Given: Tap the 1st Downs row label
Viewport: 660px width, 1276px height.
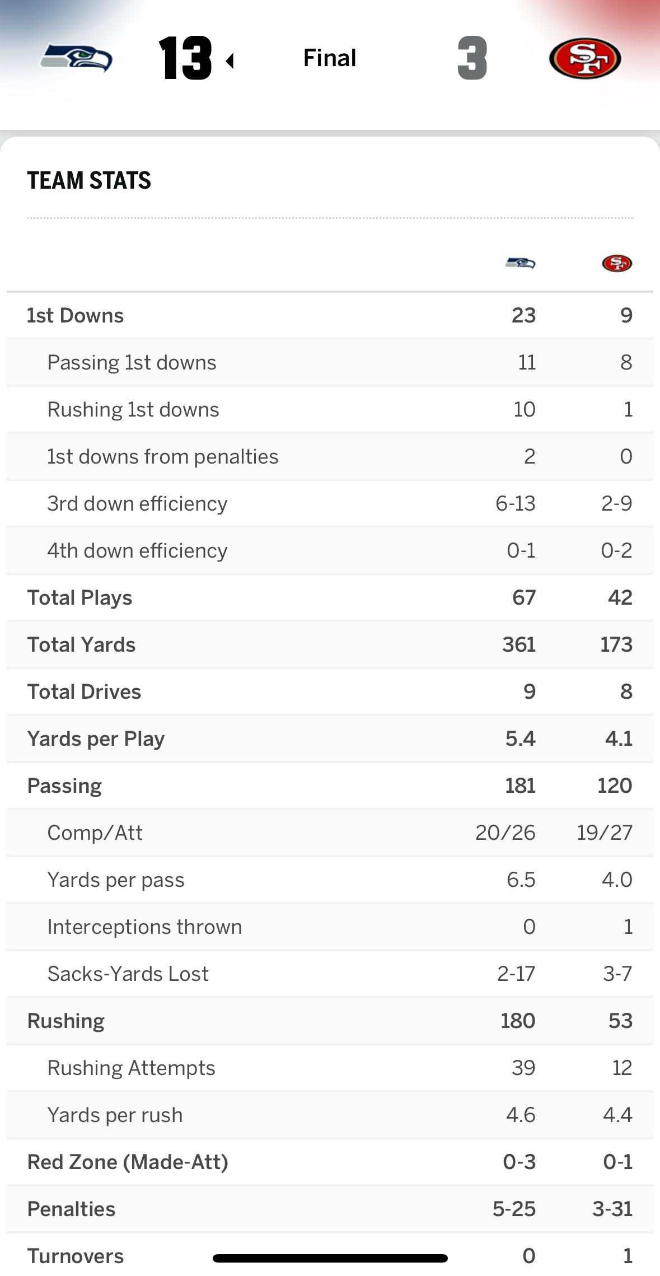Looking at the screenshot, I should coord(76,315).
